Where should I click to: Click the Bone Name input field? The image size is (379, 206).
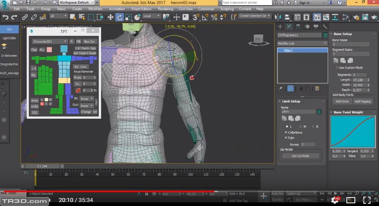pyautogui.click(x=351, y=44)
